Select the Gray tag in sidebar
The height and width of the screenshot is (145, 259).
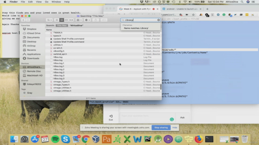coord(30,93)
